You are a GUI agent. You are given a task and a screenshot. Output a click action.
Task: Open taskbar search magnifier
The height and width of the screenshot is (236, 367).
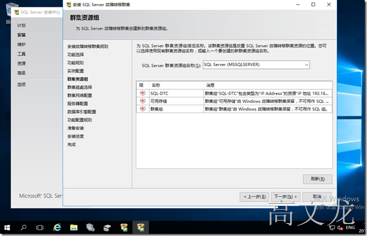coord(23,227)
